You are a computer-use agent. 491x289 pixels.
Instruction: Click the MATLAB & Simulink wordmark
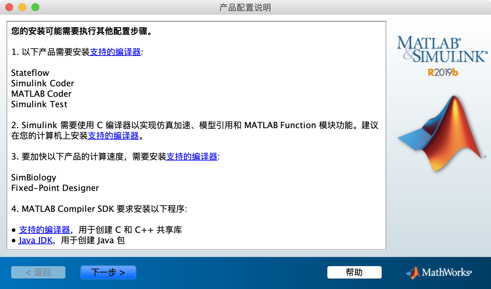[442, 50]
